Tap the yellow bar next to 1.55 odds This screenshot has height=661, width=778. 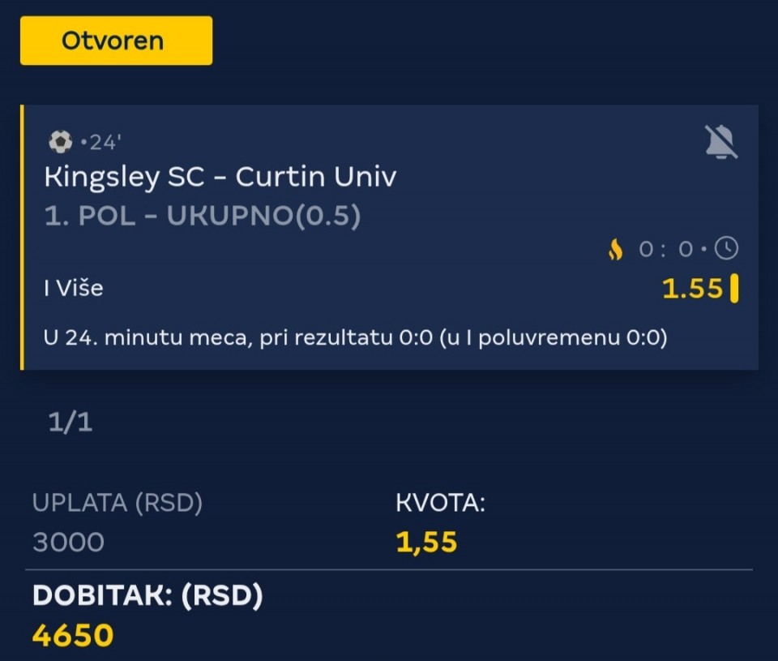point(734,289)
